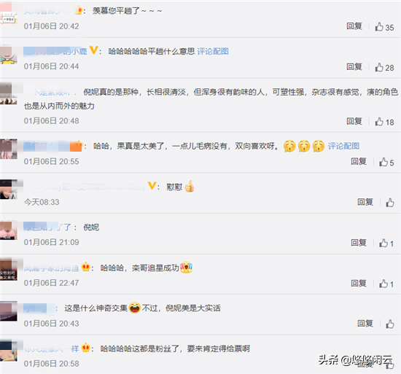Like the 20:48 comment with 18 likes
This screenshot has width=401, height=374.
(x=379, y=122)
